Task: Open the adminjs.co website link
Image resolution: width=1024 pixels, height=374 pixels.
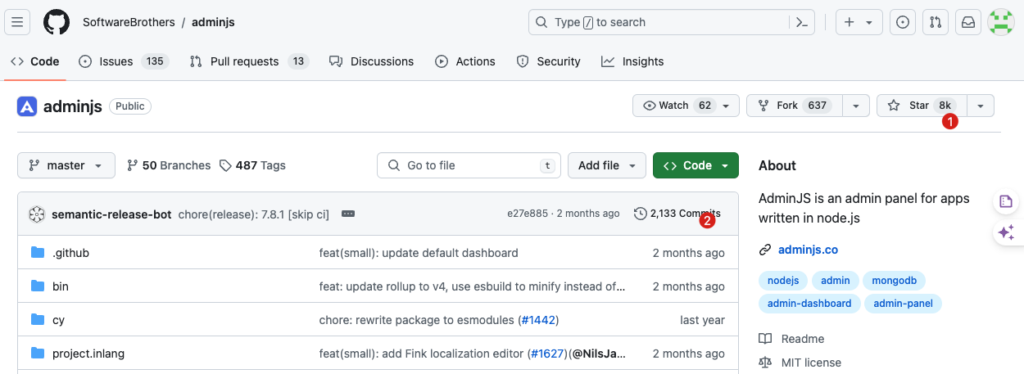Action: 807,250
